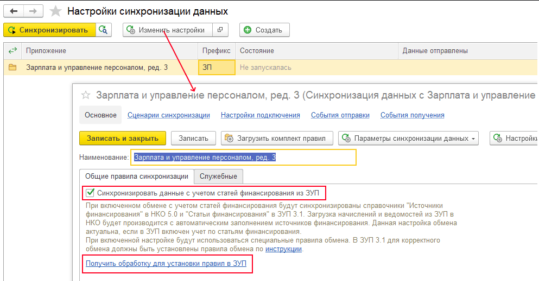
Task: Click the folder icon in the Зарплата row
Action: pos(12,67)
